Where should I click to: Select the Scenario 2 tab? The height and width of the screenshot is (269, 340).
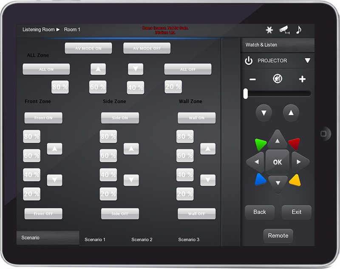pos(142,240)
